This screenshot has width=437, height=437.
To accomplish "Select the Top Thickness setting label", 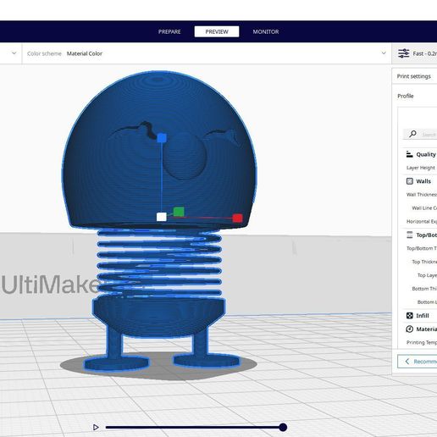I will [424, 262].
